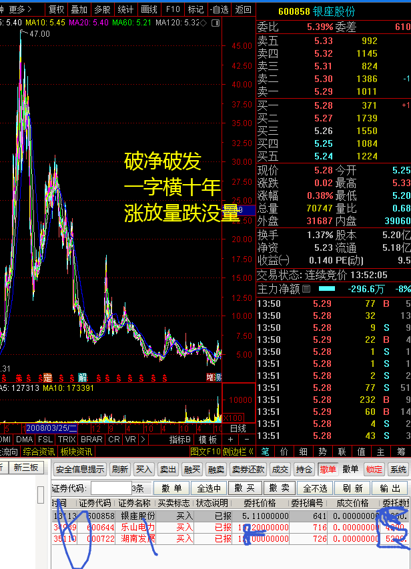Click 撤 卖 to cancel sell orders
The width and height of the screenshot is (411, 569).
279,488
